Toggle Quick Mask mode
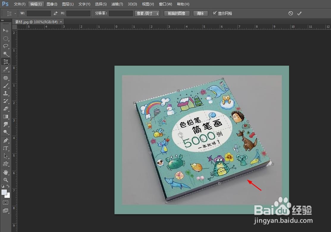Viewport: 331px width, 232px height. coord(6,203)
